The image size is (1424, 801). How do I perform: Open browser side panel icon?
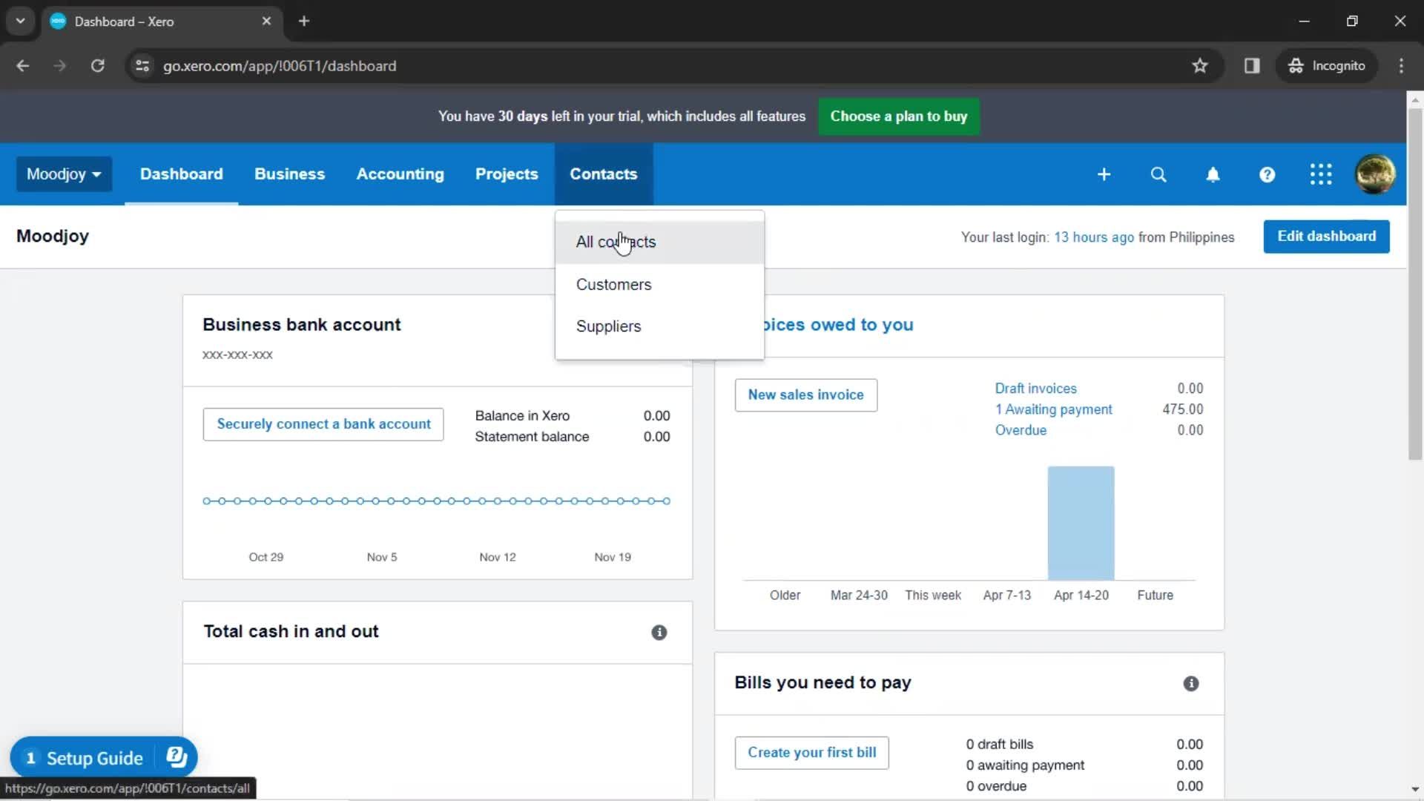tap(1252, 66)
